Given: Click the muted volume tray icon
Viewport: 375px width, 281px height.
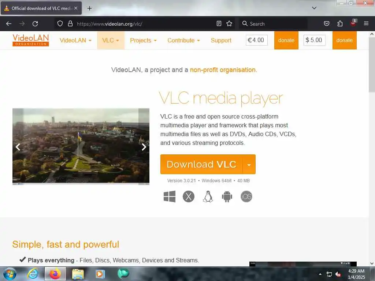Looking at the screenshot, I should tap(338, 274).
